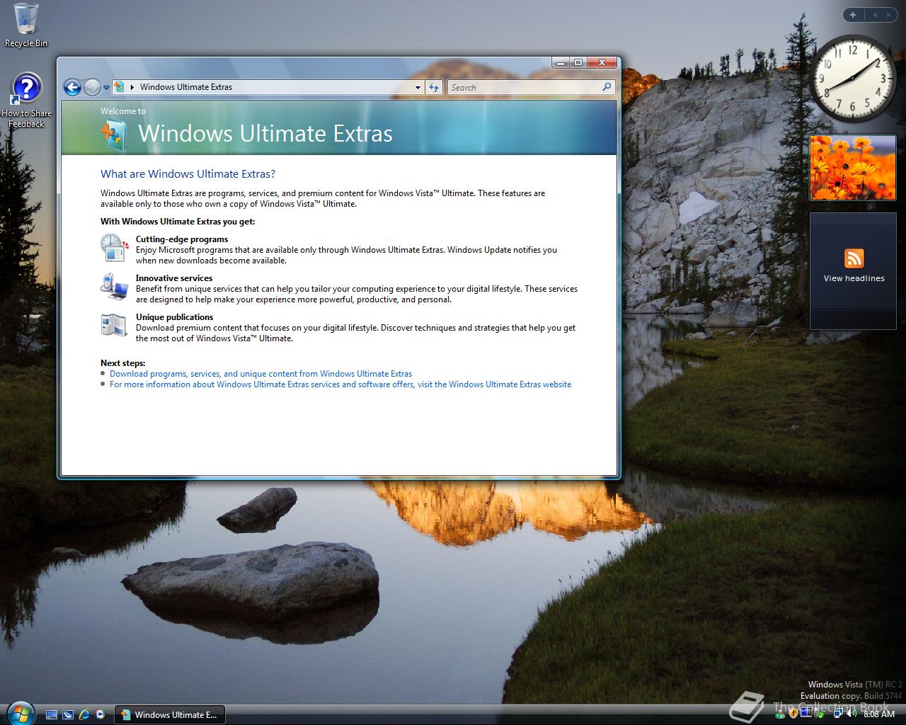Expand the breadcrumb arrow before Windows Ultimate Extras
906x725 pixels.
point(132,87)
